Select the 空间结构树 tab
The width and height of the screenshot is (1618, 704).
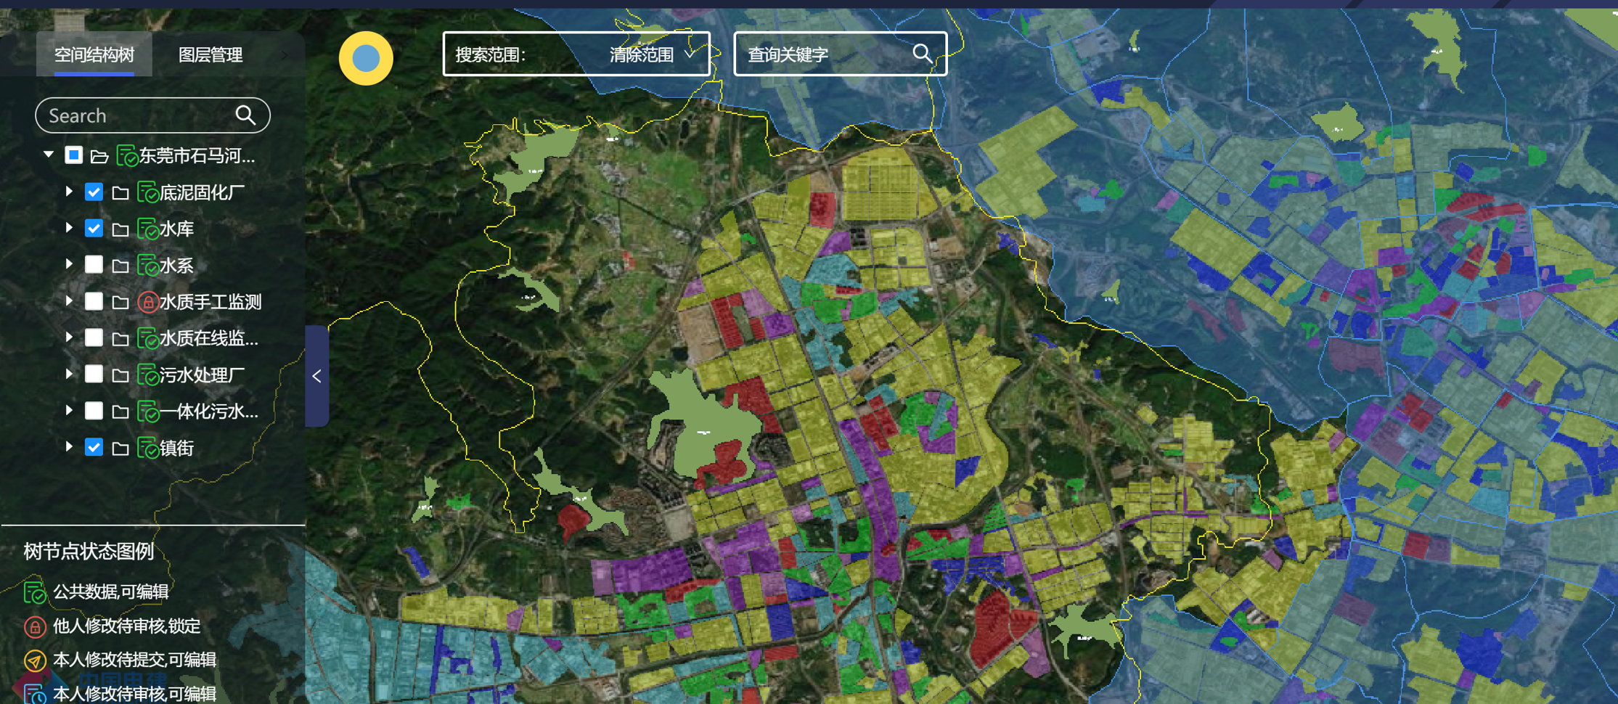[x=94, y=55]
